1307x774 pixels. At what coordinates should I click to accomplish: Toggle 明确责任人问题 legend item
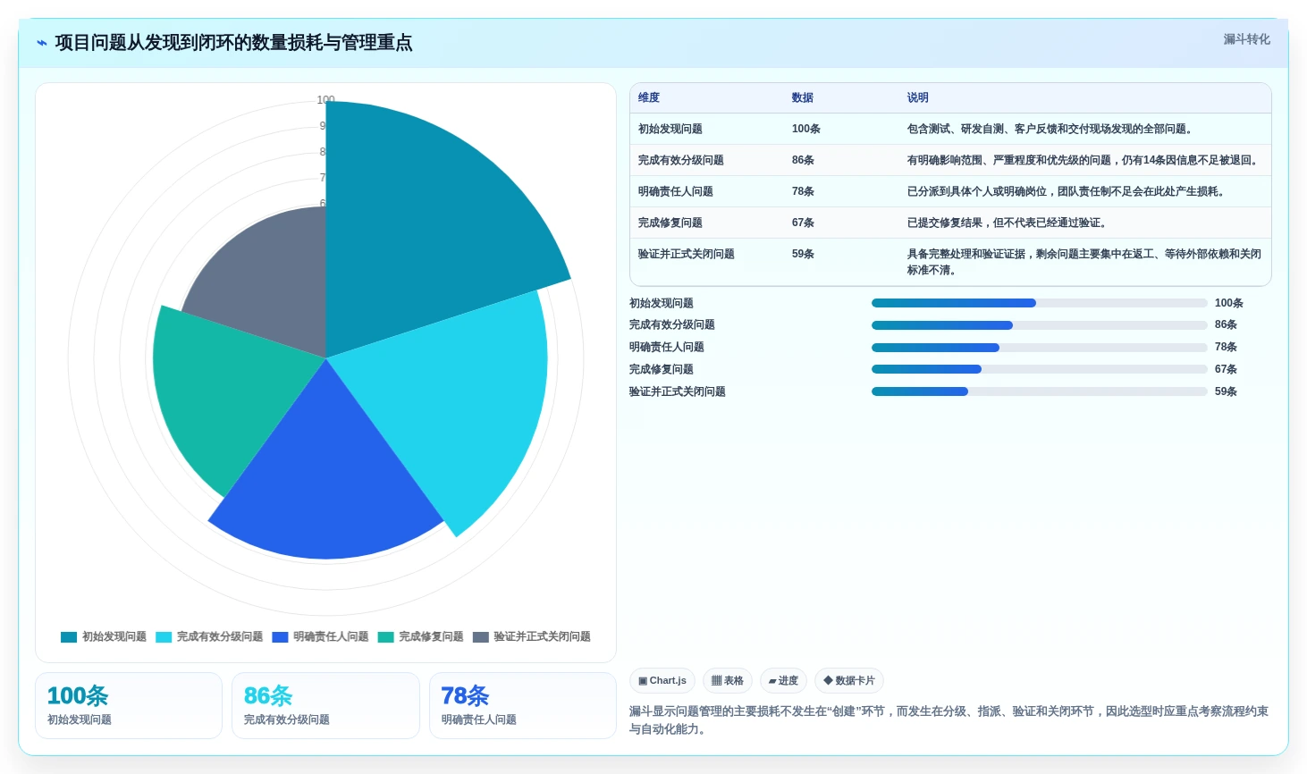coord(320,637)
